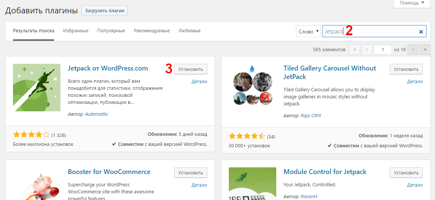Click the "из 19" page total text
The height and width of the screenshot is (200, 435).
[x=400, y=50]
